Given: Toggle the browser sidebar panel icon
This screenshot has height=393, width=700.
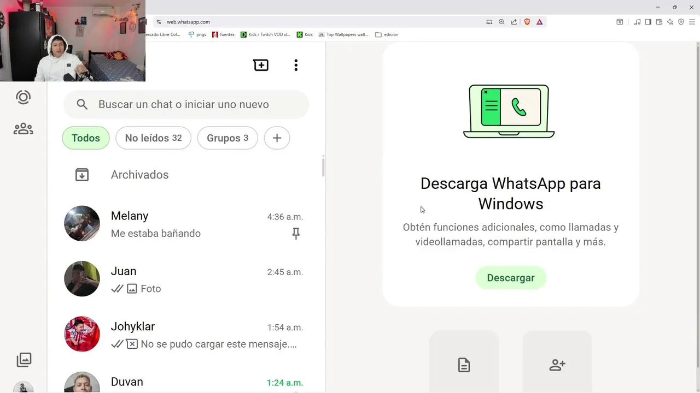Looking at the screenshot, I should [648, 22].
